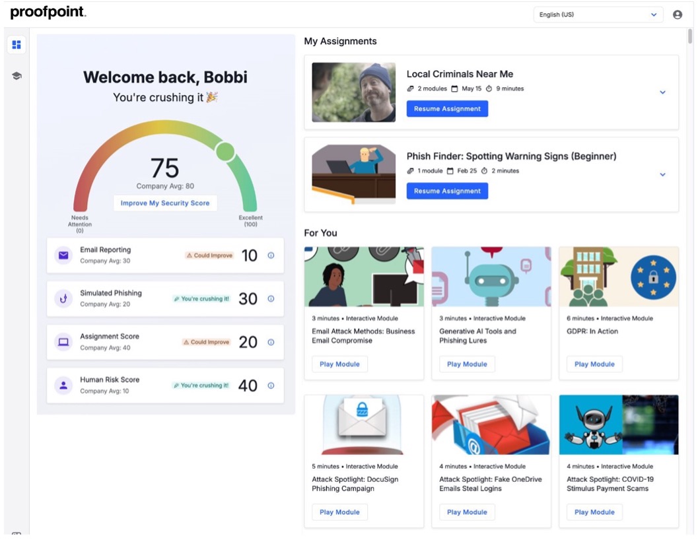Click the info icon next to Human Risk Score
Screen dimensions: 698x542
tap(271, 386)
